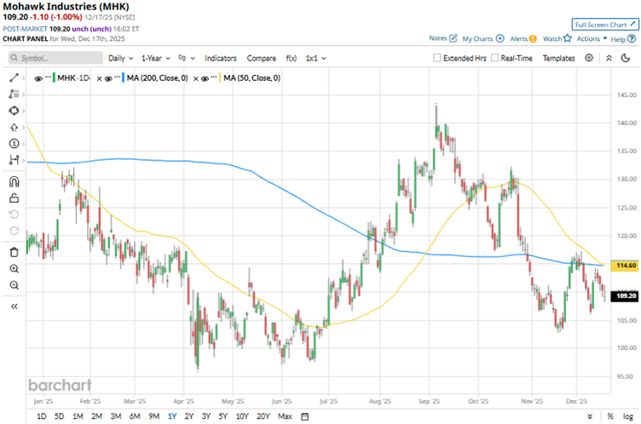Open the Compare menu
Screen dimensions: 641x424
[261, 58]
